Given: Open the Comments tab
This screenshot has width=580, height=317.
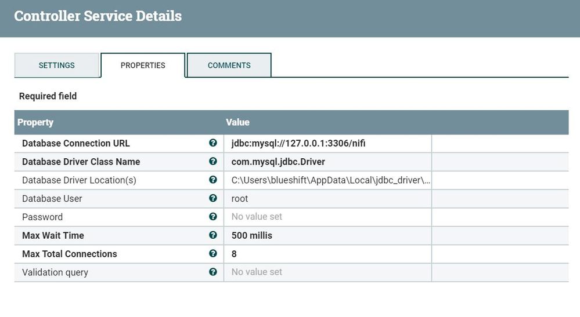Looking at the screenshot, I should pyautogui.click(x=229, y=65).
